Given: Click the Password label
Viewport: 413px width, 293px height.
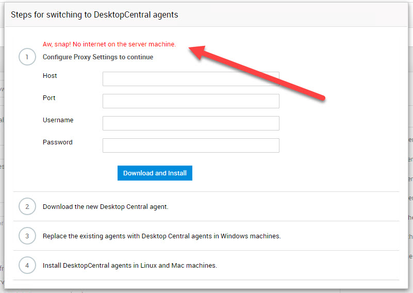Looking at the screenshot, I should [x=57, y=142].
